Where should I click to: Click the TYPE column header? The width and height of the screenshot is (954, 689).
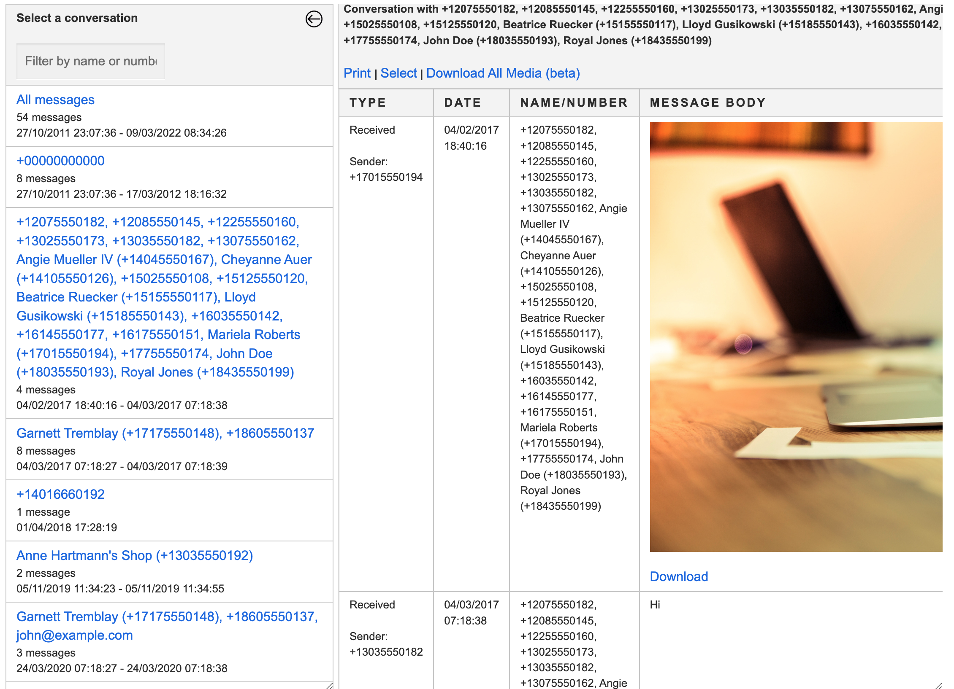click(368, 103)
